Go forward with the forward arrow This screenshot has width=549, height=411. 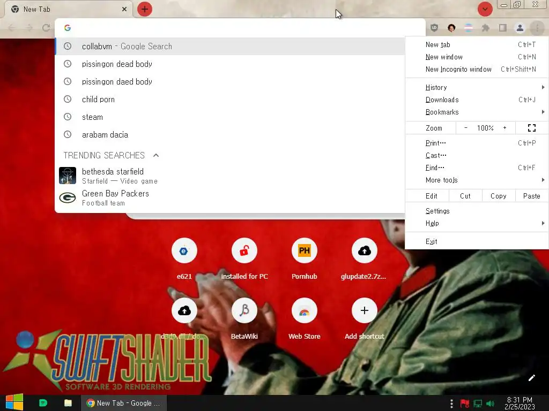tap(29, 28)
